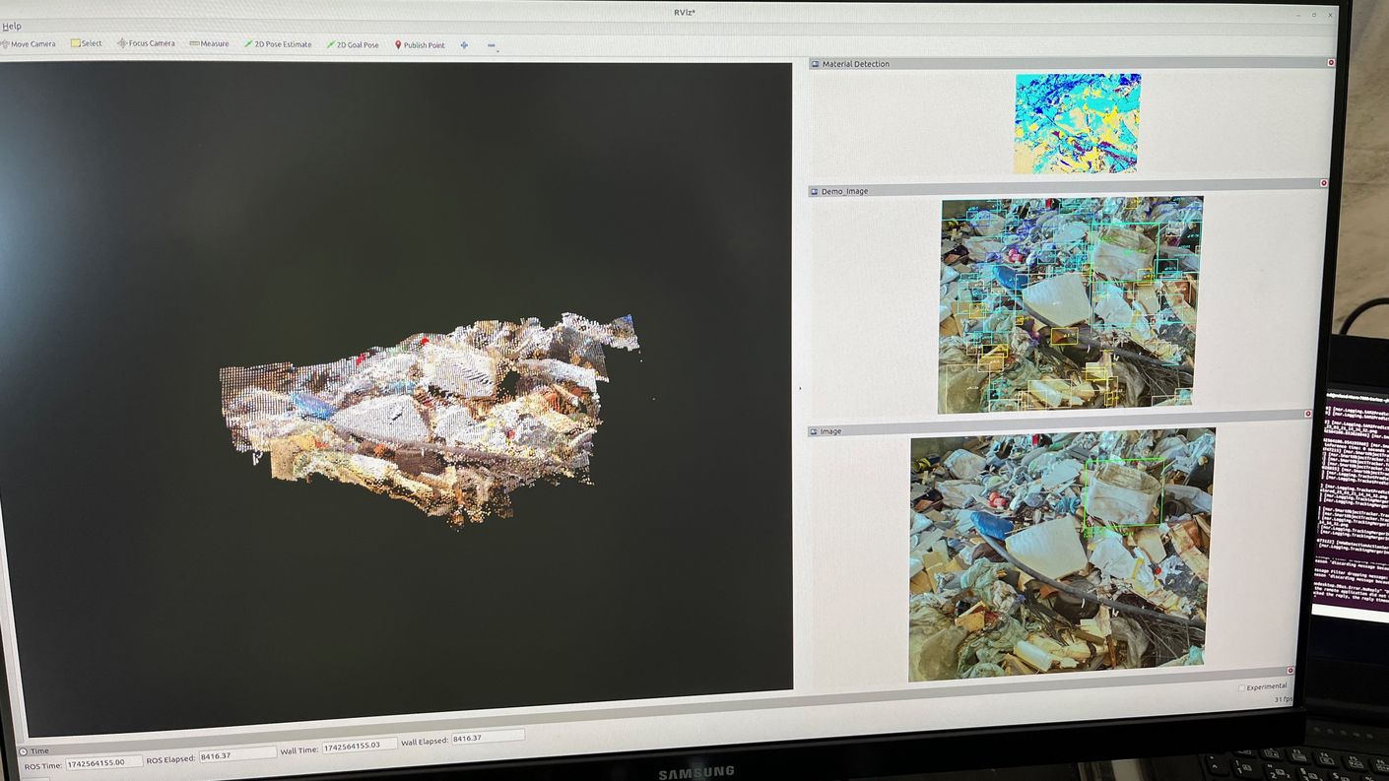This screenshot has height=781, width=1389.
Task: Click the Material Detection segmentation image
Action: [x=1077, y=123]
